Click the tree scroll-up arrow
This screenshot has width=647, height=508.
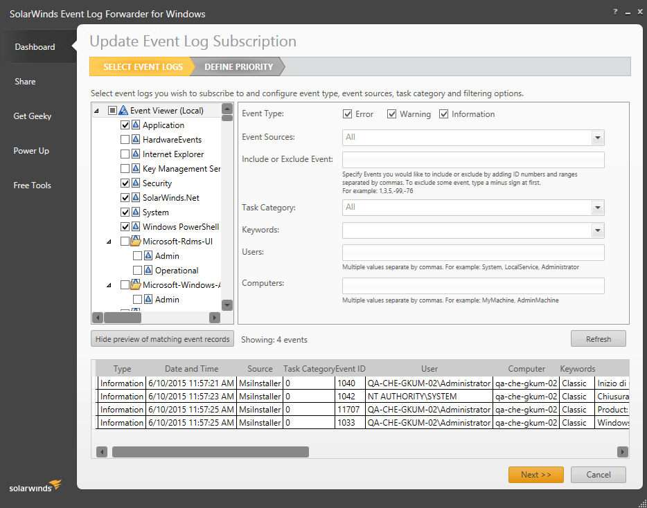click(227, 109)
